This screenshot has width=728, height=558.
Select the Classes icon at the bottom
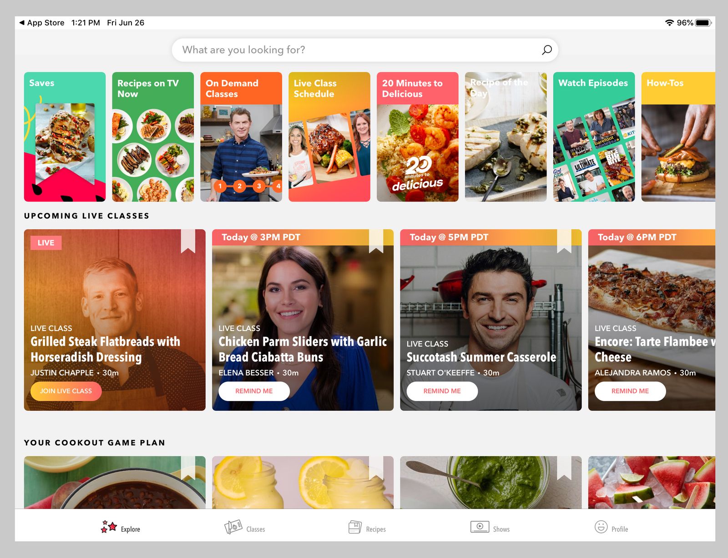tap(234, 528)
